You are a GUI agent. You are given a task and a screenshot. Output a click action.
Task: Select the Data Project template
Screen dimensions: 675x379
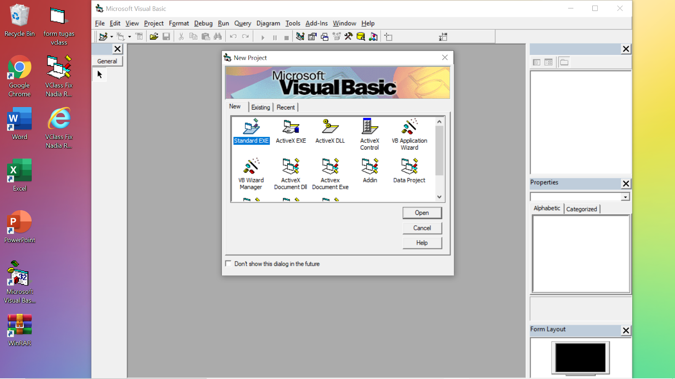(x=409, y=171)
